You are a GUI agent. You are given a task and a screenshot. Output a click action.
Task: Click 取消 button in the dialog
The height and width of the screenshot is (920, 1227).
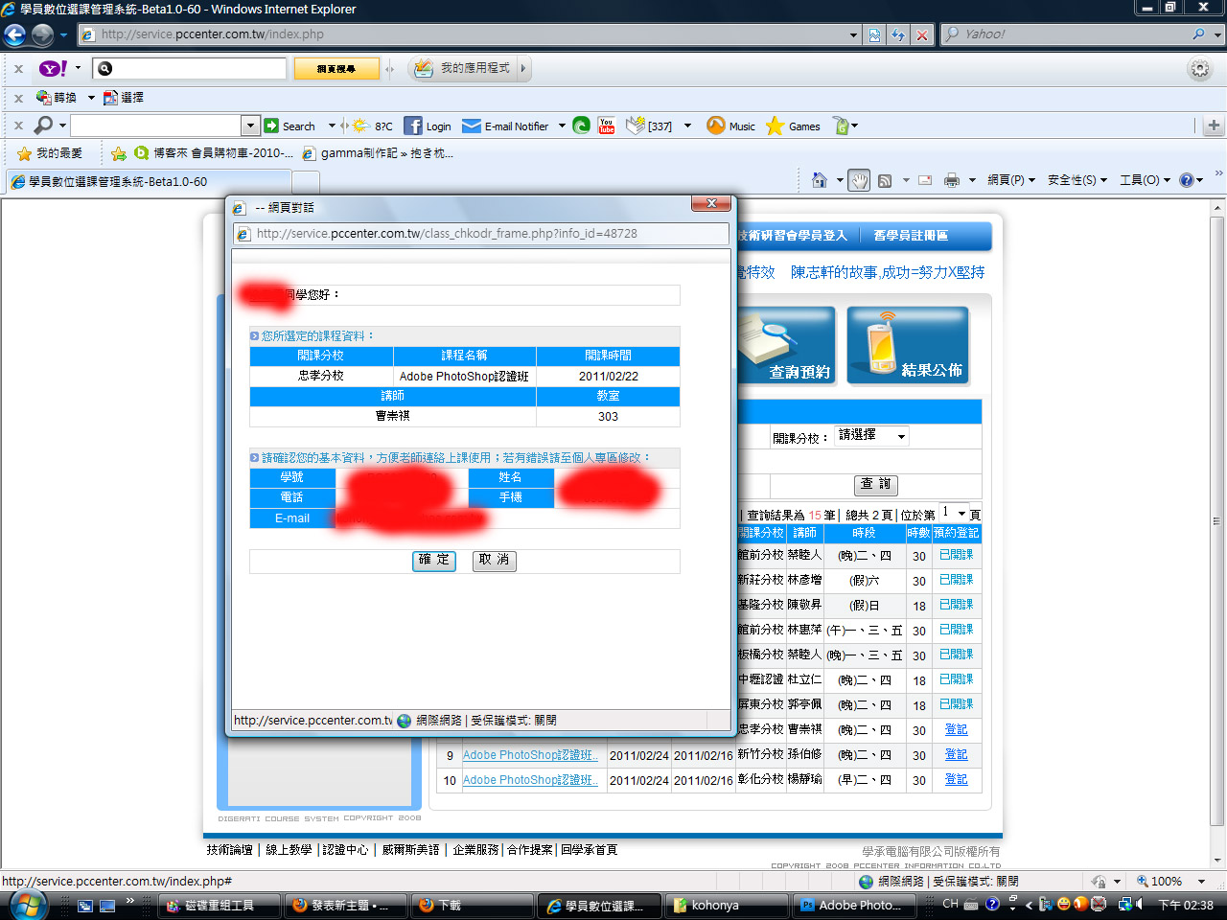495,561
